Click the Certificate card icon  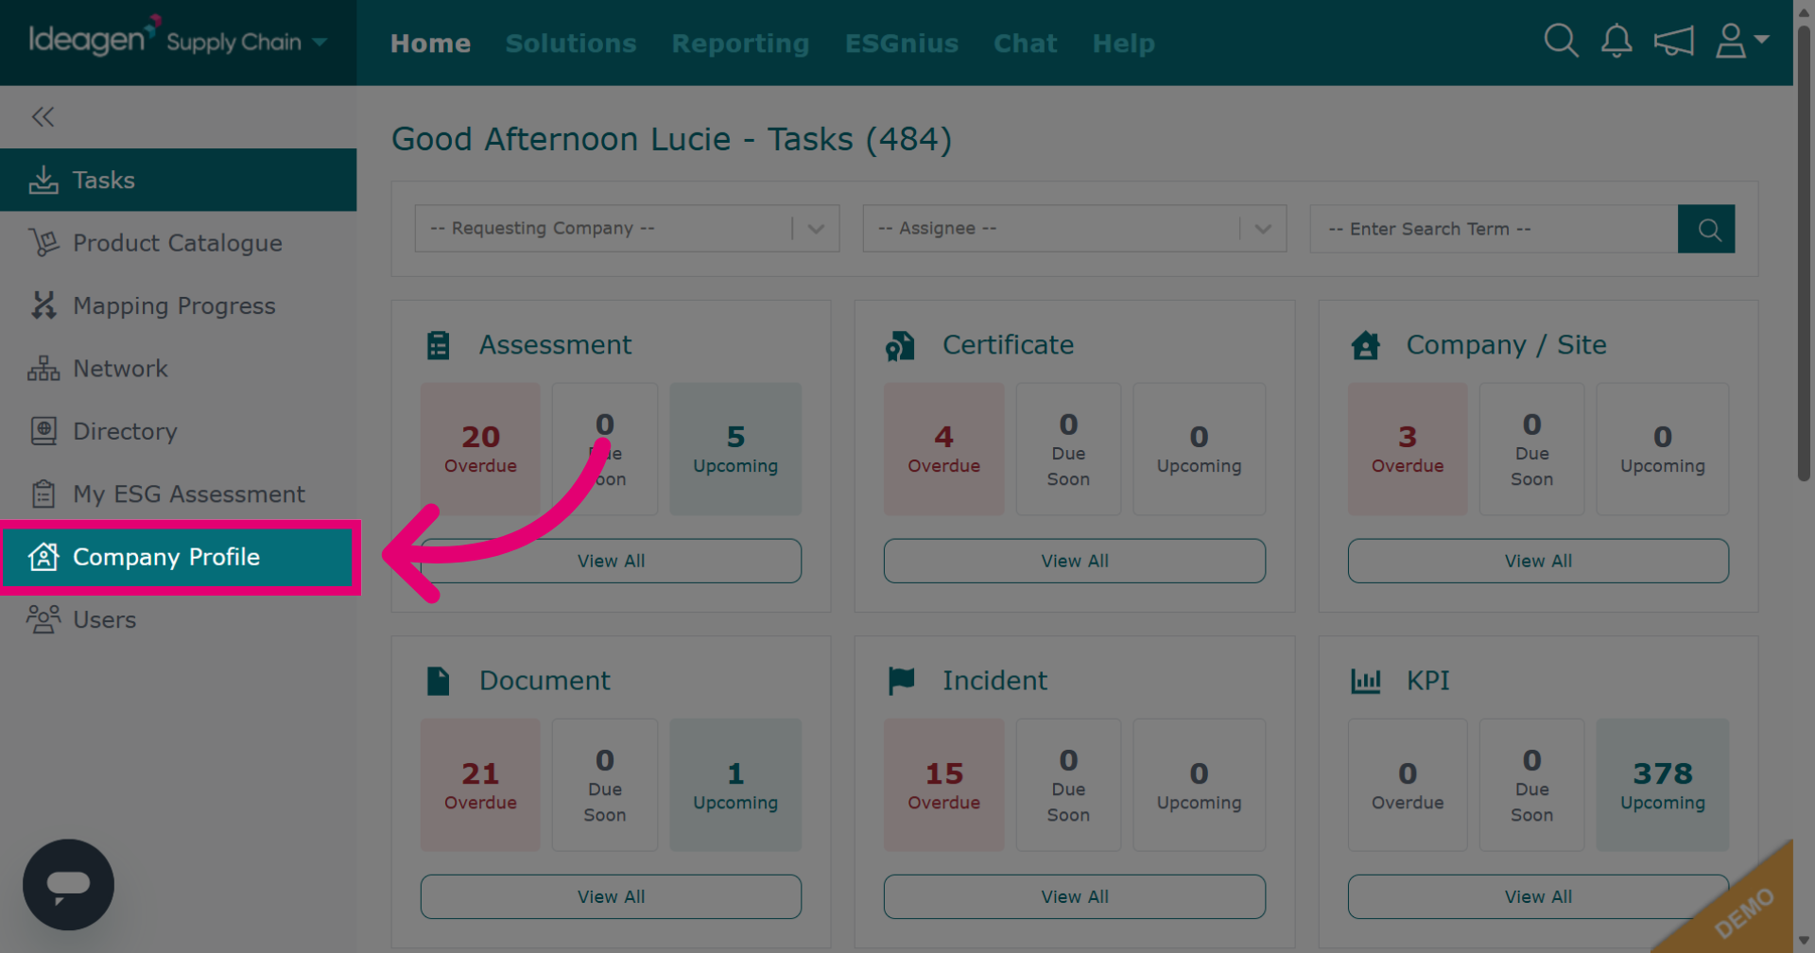click(900, 346)
